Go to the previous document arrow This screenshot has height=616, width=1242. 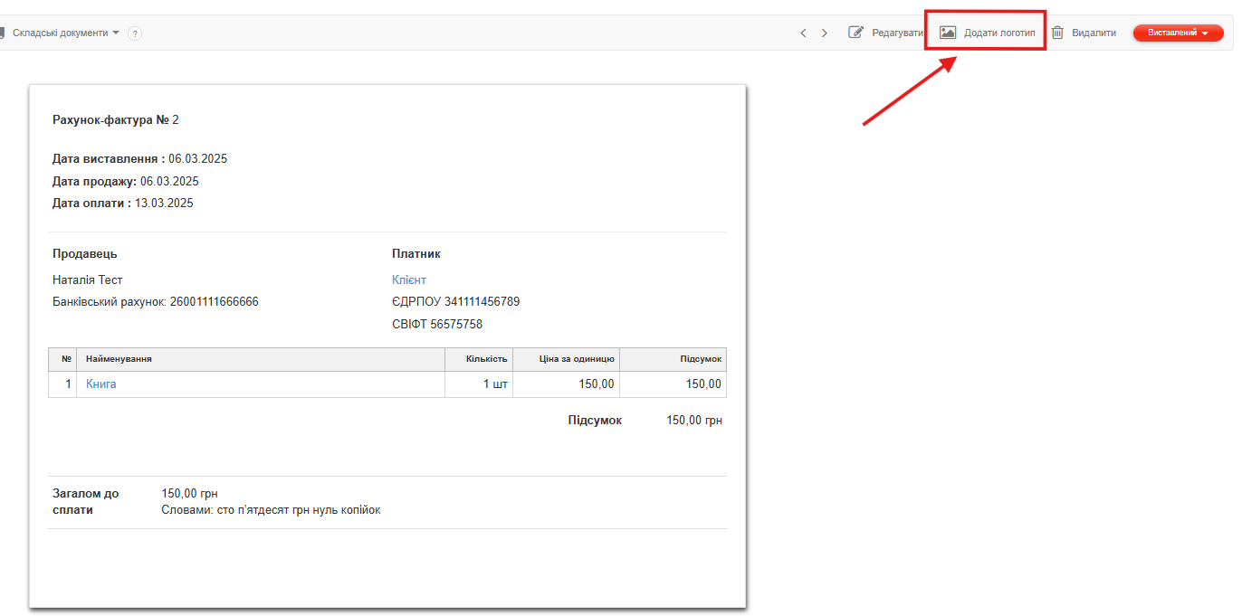pos(803,33)
